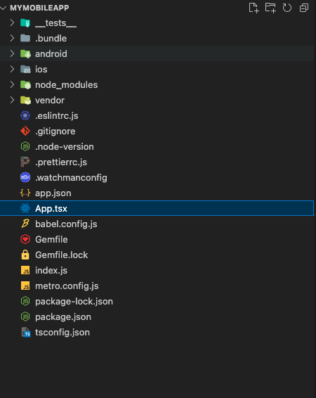Click the watchman icon beside .watchmanconfig
Screen dimensions: 316x398
[x=25, y=177]
